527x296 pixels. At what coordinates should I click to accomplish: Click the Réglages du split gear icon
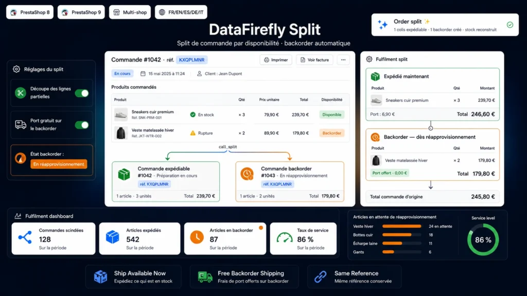click(x=16, y=69)
